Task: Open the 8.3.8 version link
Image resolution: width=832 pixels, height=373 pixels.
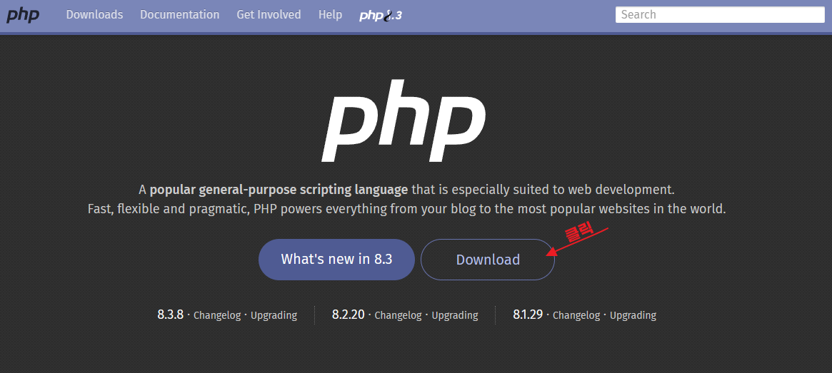Action: pos(170,315)
